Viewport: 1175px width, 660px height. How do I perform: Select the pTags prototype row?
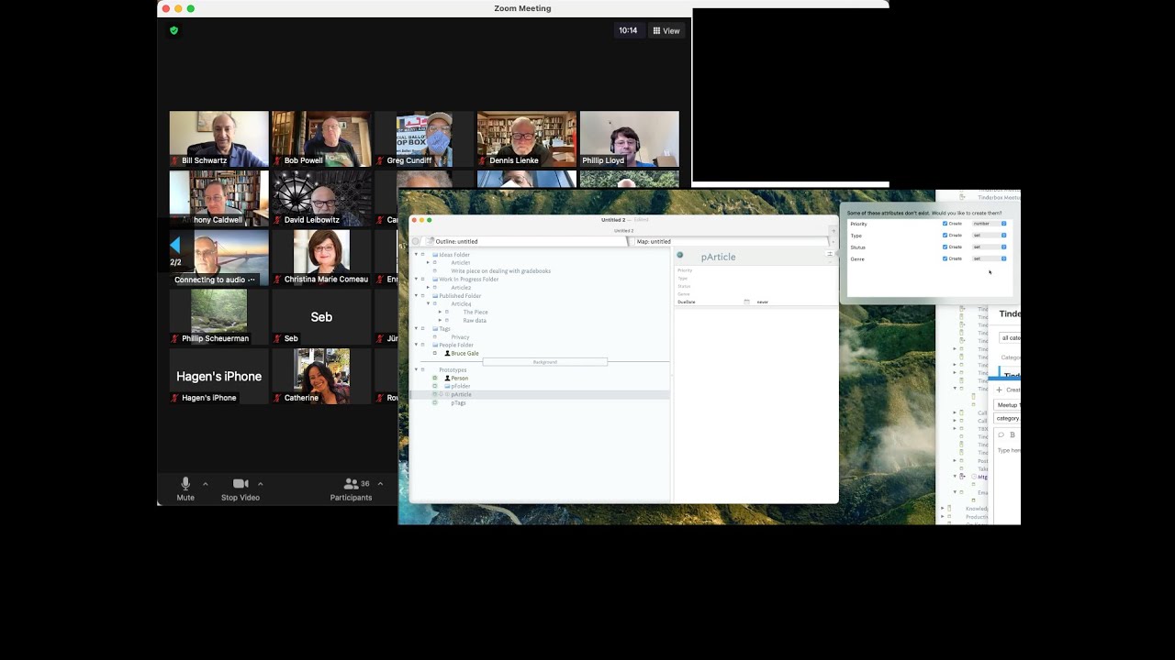(458, 402)
